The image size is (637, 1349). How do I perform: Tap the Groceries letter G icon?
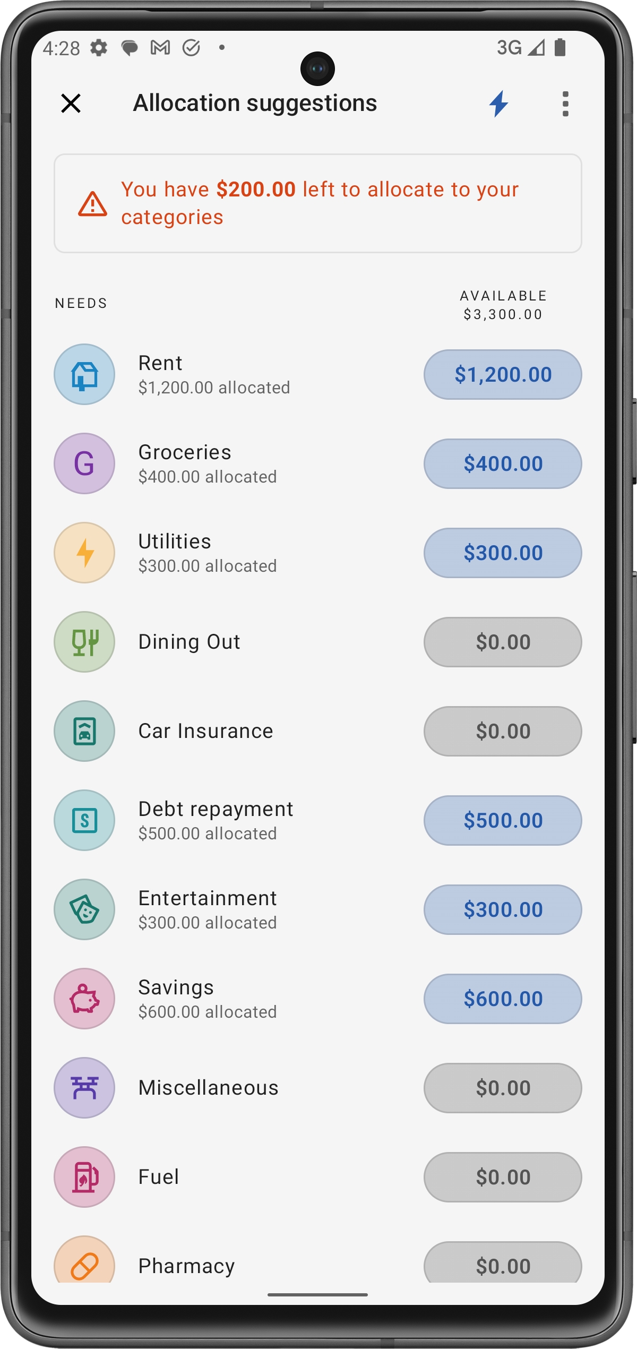tap(84, 464)
